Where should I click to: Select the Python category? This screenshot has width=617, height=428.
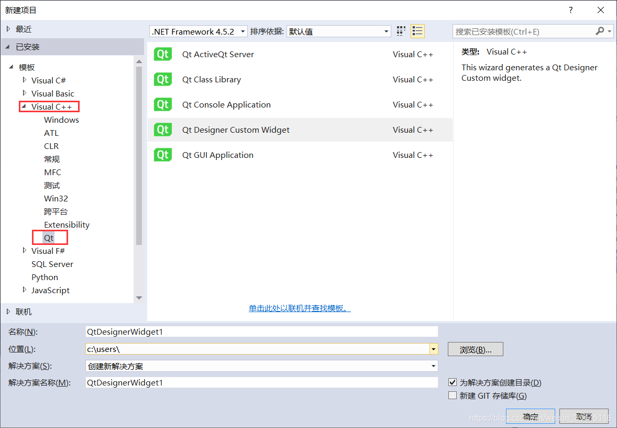click(x=45, y=277)
